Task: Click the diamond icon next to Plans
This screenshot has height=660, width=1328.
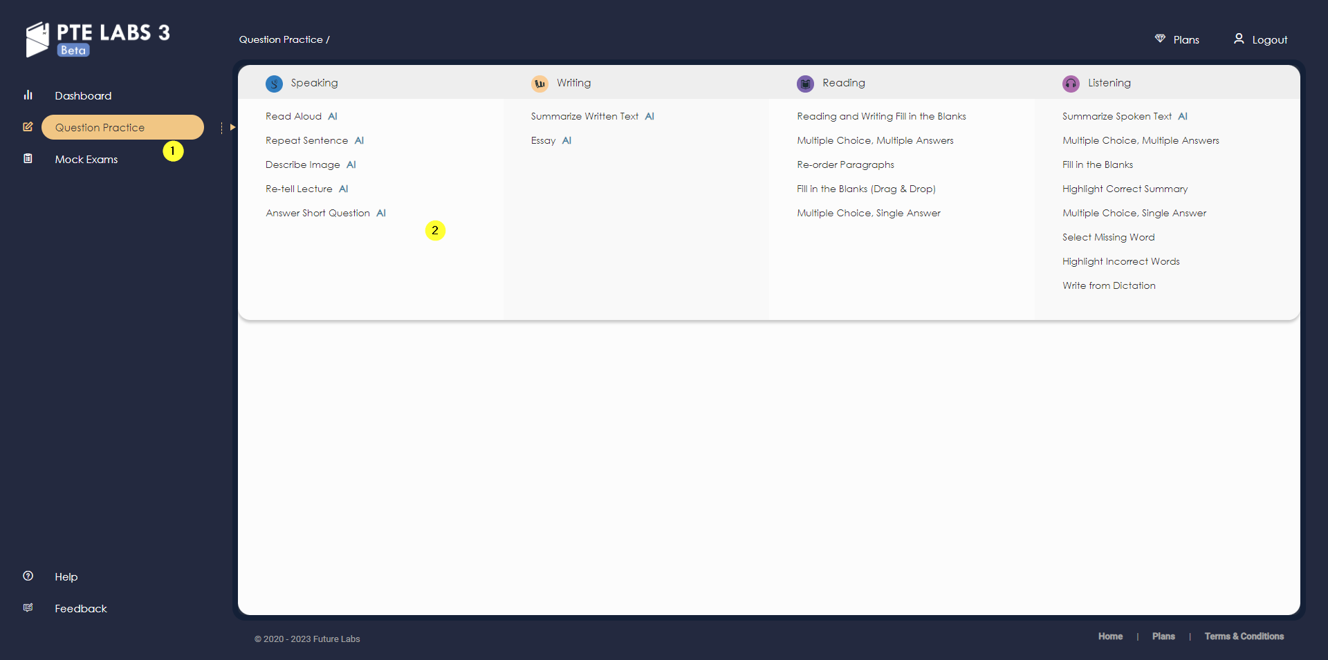Action: click(1160, 39)
